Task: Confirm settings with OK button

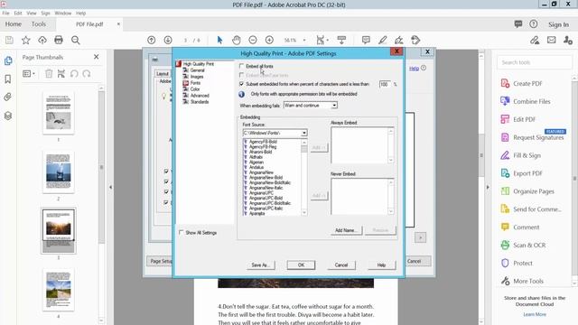Action: [x=301, y=265]
